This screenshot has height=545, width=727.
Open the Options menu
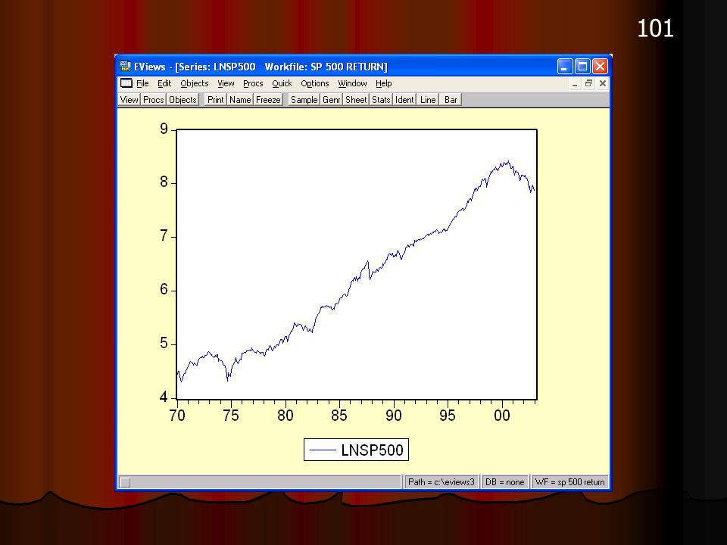pyautogui.click(x=314, y=83)
